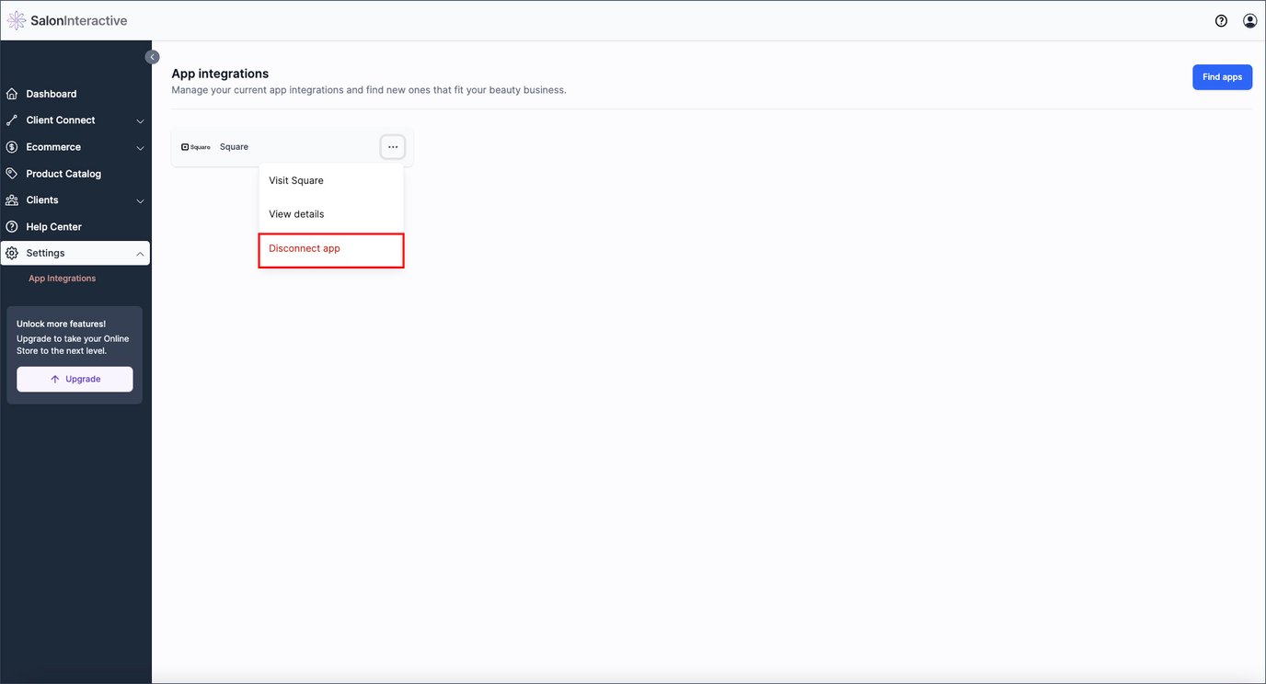
Task: Open the Settings gear in the sidebar
Action: (12, 253)
